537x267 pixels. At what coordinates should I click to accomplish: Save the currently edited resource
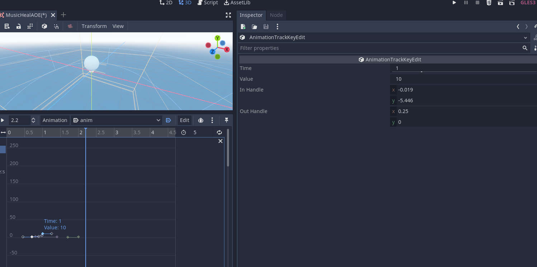266,27
